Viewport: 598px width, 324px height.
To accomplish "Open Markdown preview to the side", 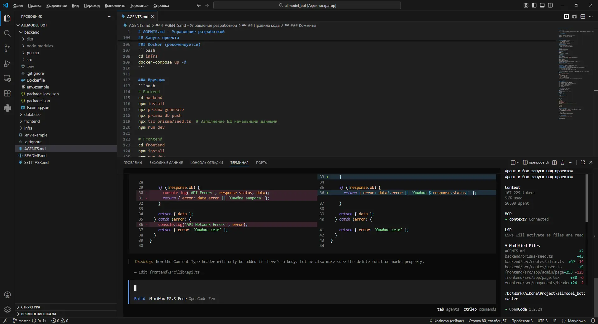I will coord(575,17).
